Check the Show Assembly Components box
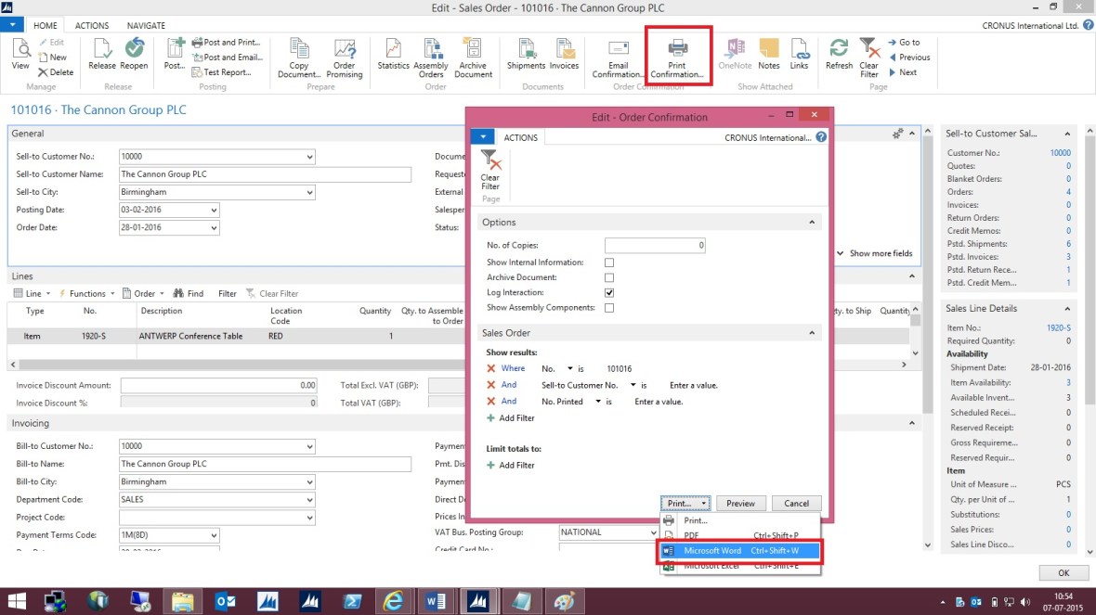Screen dimensions: 1096x615 click(609, 306)
